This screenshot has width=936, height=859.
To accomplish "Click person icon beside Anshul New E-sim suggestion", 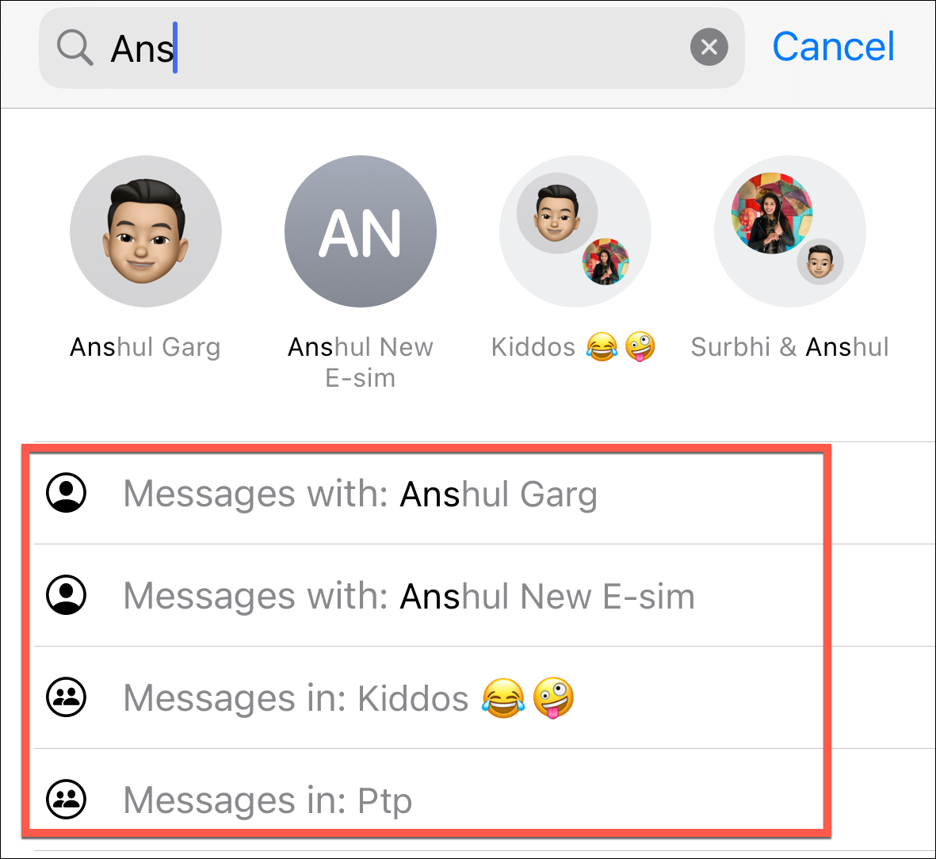I will pos(67,595).
